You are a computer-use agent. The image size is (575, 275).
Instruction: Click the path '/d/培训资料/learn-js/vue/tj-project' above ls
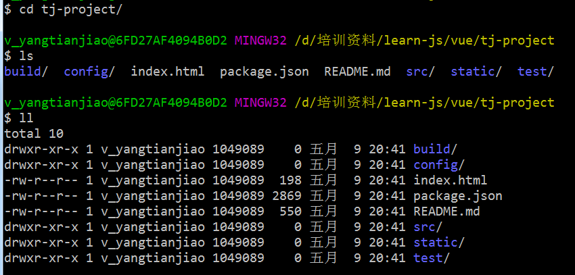pos(424,41)
